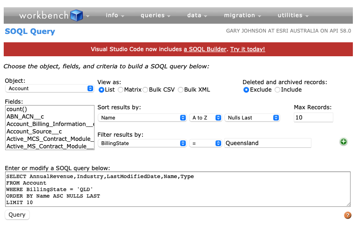
Task: Open the sort field dropdown showing Name
Action: tap(142, 118)
